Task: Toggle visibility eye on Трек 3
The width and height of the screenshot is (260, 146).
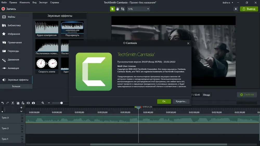Action: pos(22,115)
